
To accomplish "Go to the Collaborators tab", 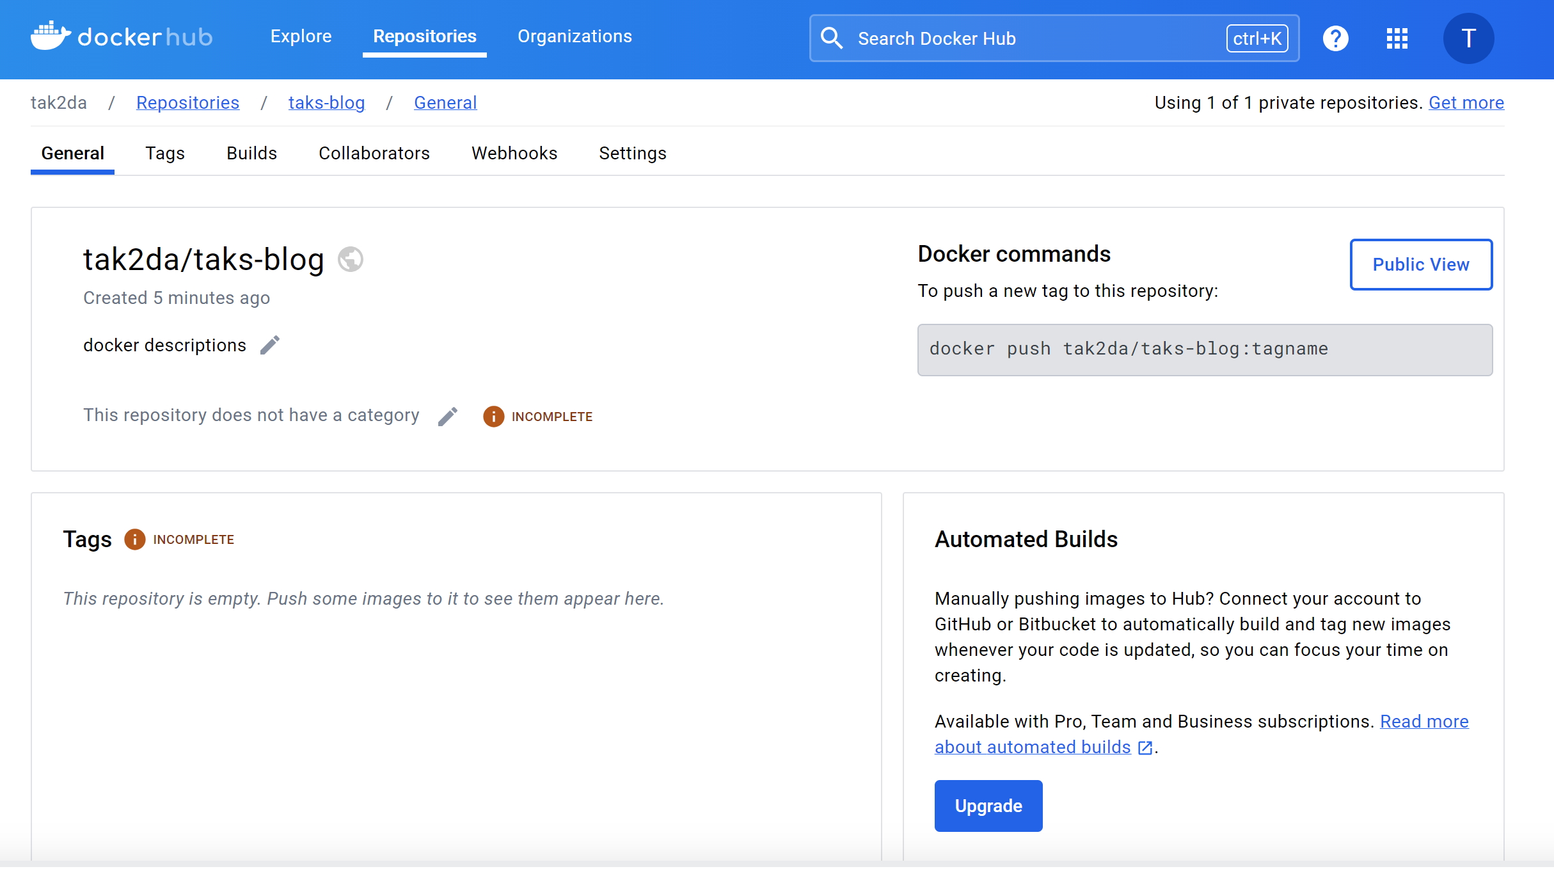I will point(374,154).
